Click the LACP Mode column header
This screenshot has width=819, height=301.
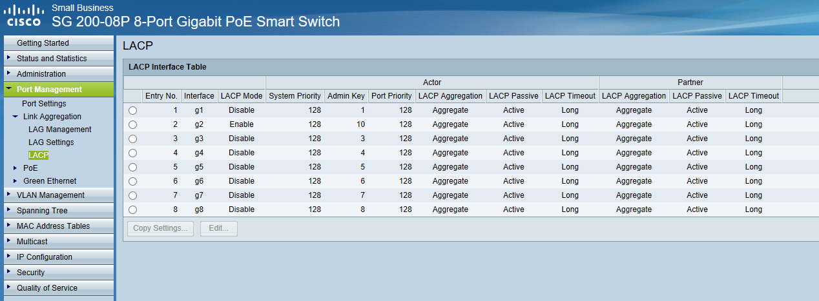tap(242, 96)
